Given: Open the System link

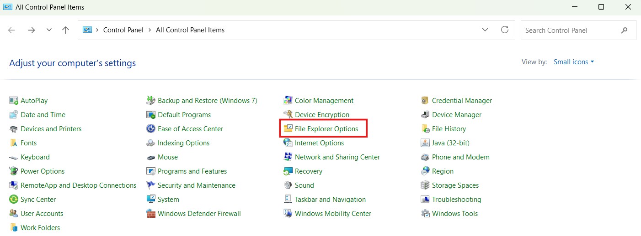Looking at the screenshot, I should click(x=168, y=200).
